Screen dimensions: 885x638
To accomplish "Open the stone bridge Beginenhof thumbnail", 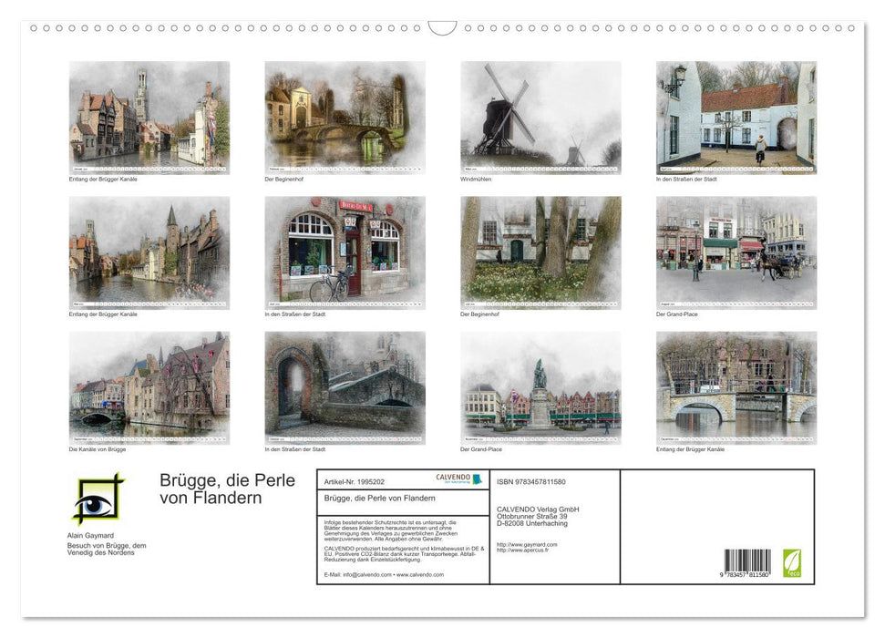I will coord(345,117).
